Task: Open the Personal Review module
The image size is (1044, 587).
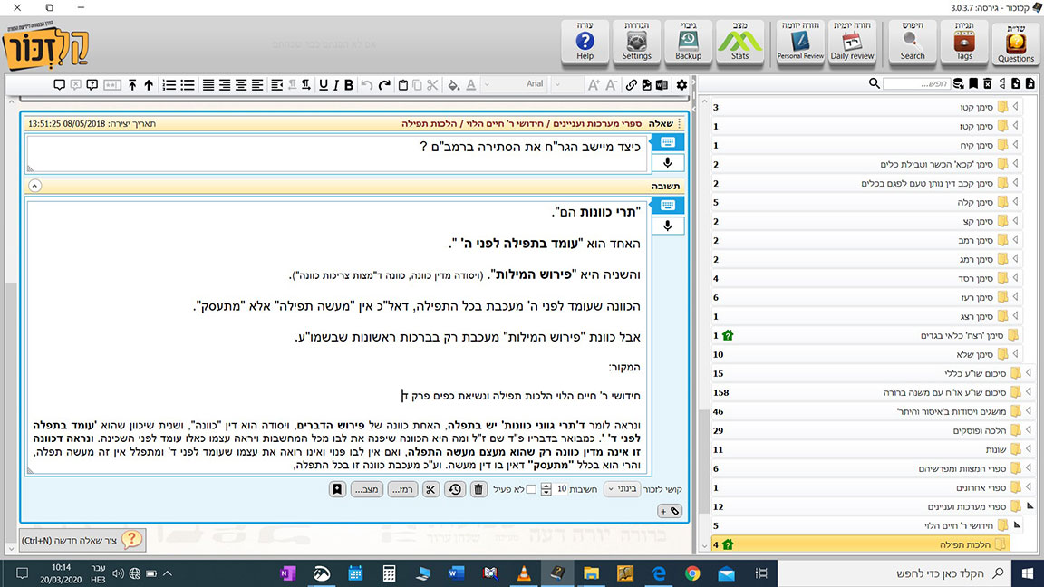Action: click(x=800, y=43)
